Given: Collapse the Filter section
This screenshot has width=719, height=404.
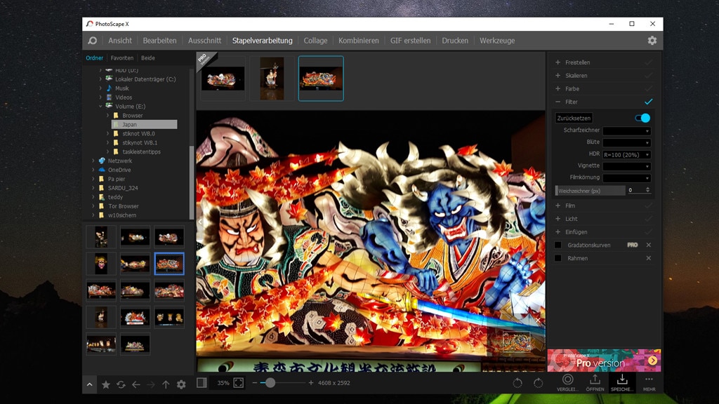Looking at the screenshot, I should tap(558, 102).
